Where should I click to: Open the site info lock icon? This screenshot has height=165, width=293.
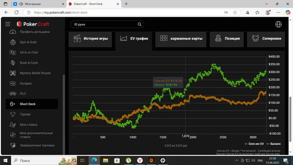click(29, 13)
